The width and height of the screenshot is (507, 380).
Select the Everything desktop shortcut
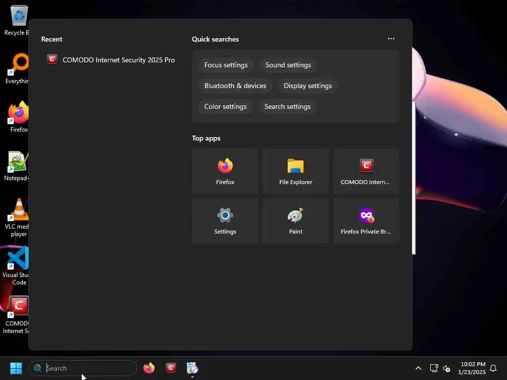click(17, 68)
